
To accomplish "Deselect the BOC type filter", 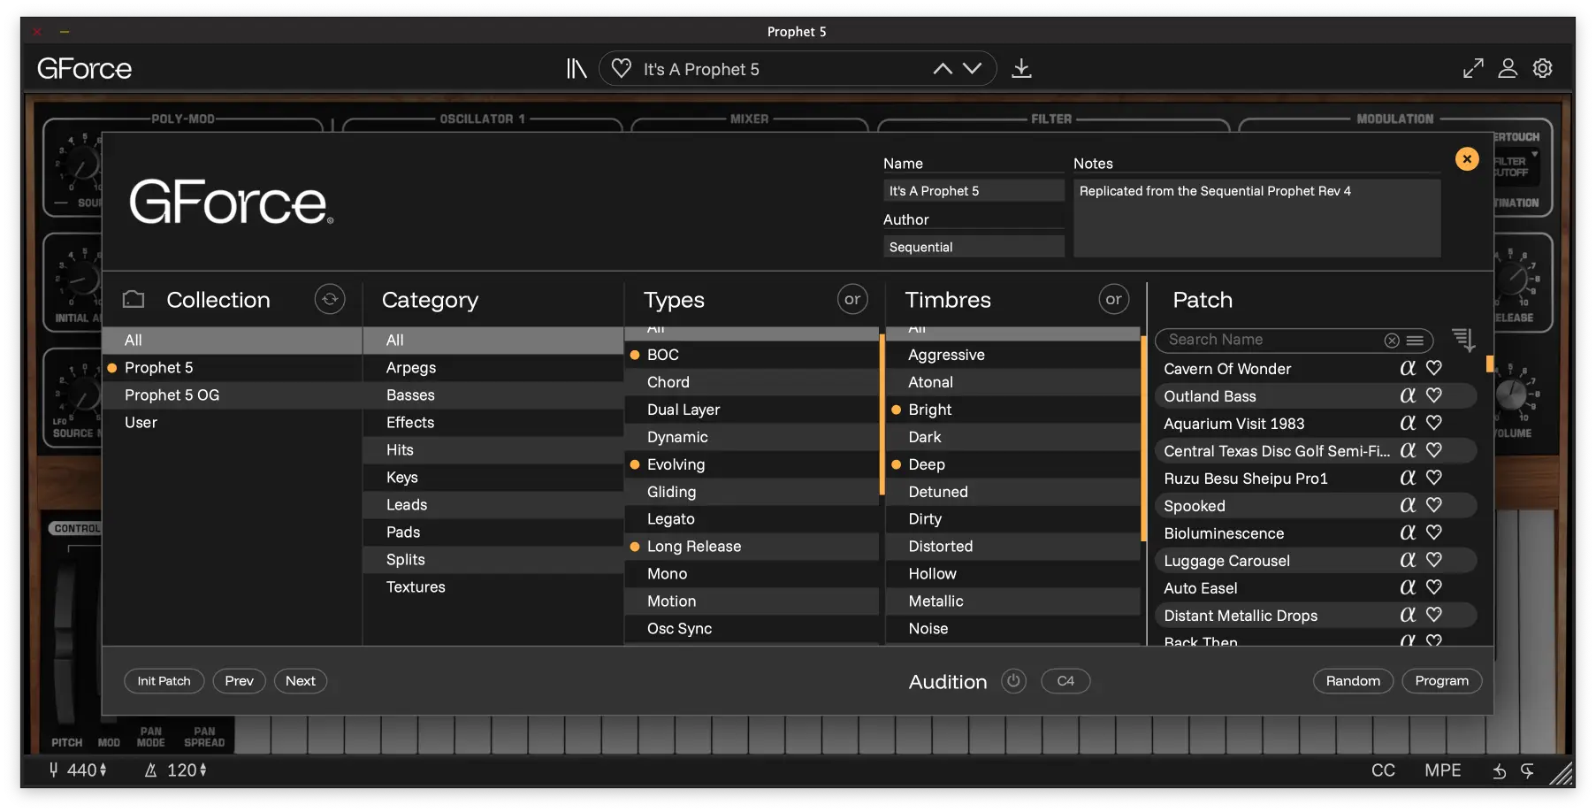I will pyautogui.click(x=752, y=355).
